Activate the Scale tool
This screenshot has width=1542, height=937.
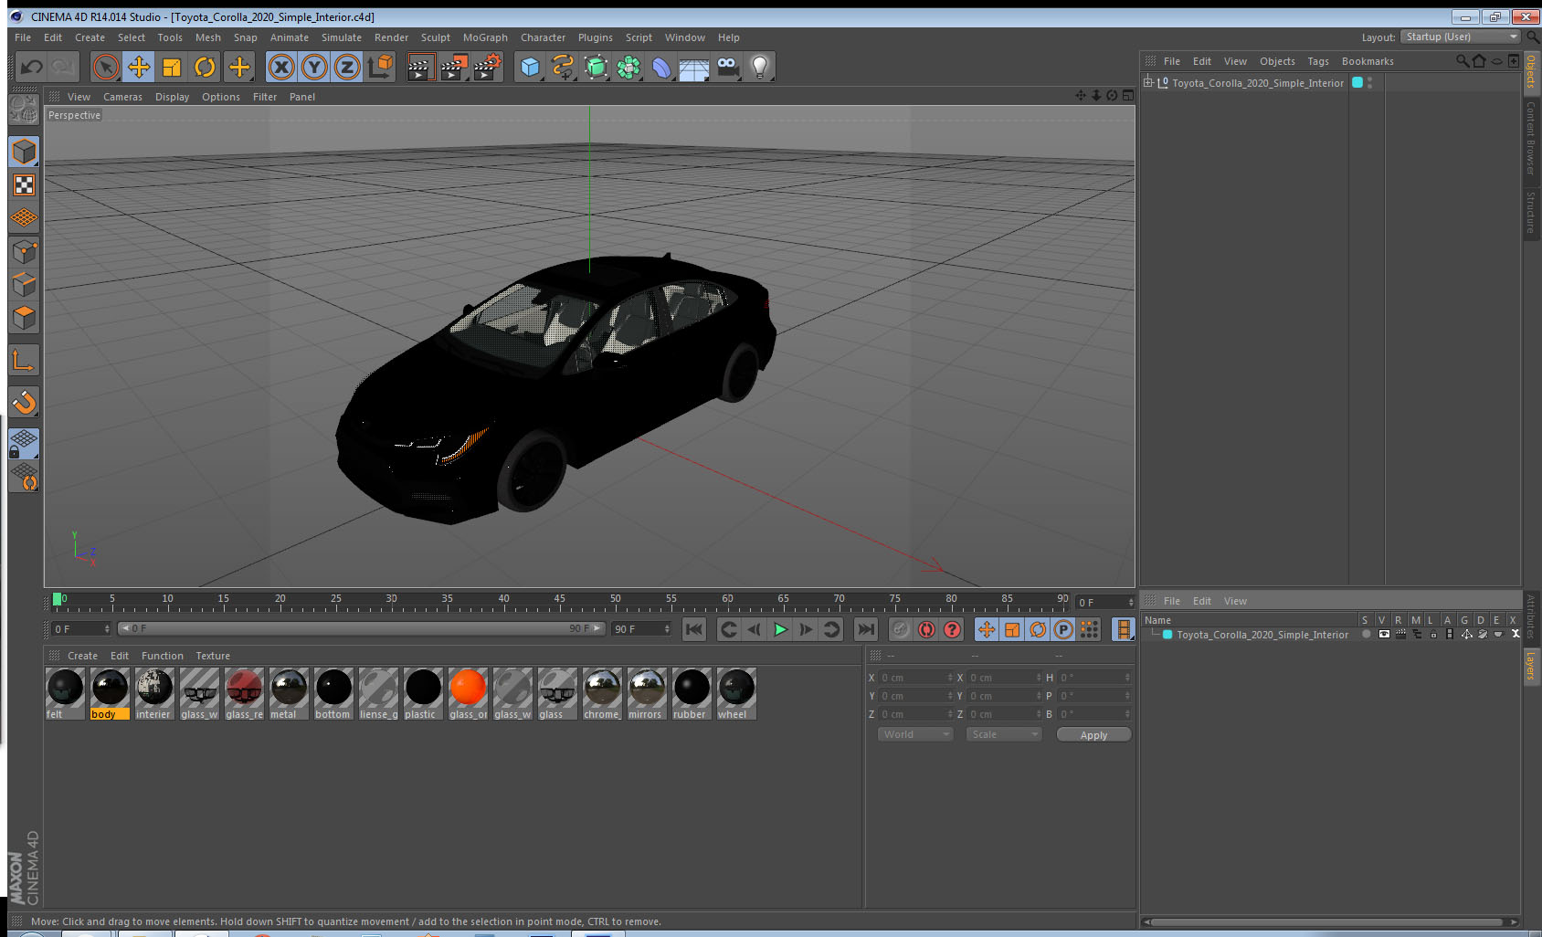tap(172, 67)
